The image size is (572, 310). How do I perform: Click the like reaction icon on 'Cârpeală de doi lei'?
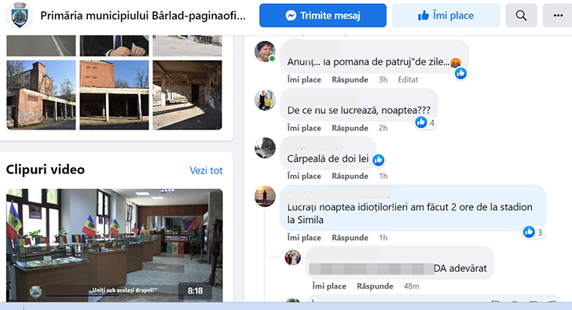tap(378, 159)
